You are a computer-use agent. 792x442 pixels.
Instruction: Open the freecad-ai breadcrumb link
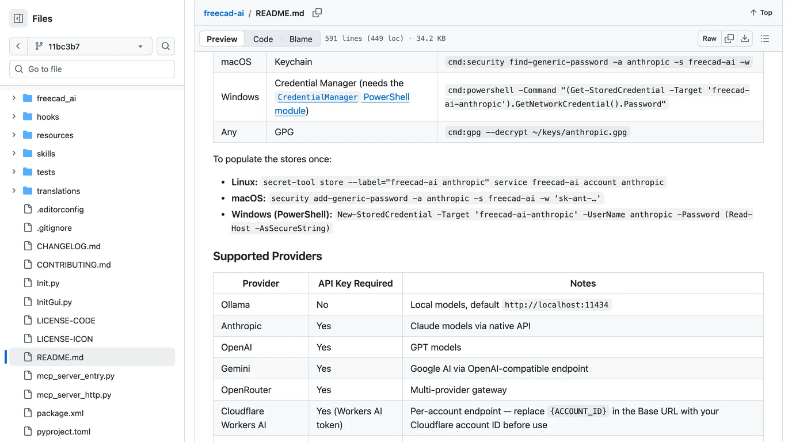tap(224, 13)
